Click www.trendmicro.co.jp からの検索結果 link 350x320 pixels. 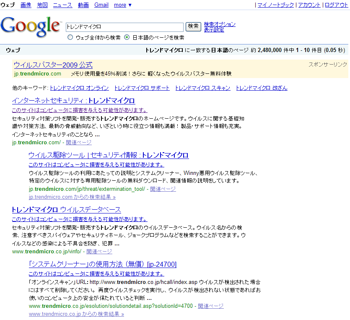click(x=76, y=314)
